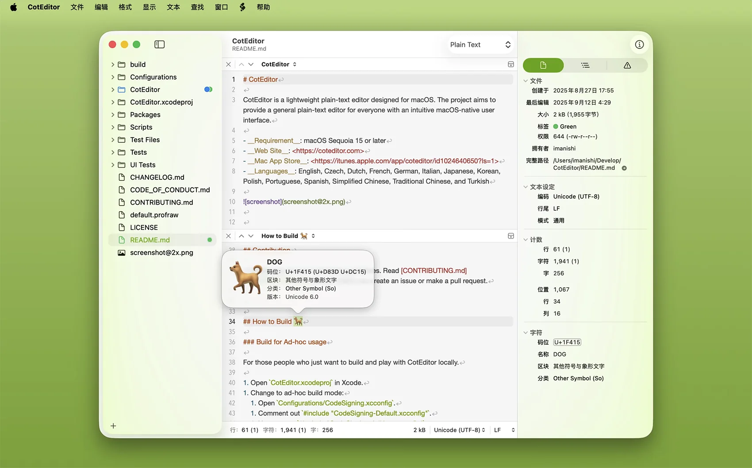Open the 查找 menu

coord(197,7)
